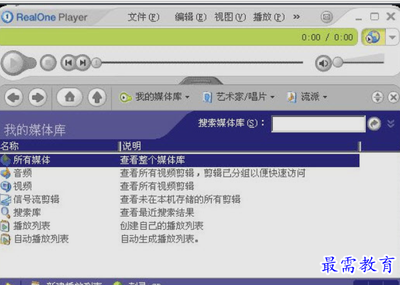Image resolution: width=400 pixels, height=285 pixels.
Task: Click description text 创建自己的播放列表
Action: (162, 226)
